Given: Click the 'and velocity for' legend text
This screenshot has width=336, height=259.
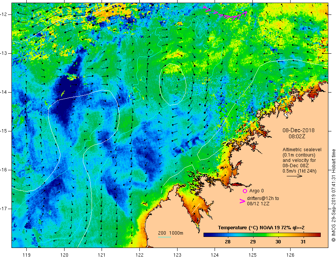Looking at the screenshot, I should tap(299, 160).
